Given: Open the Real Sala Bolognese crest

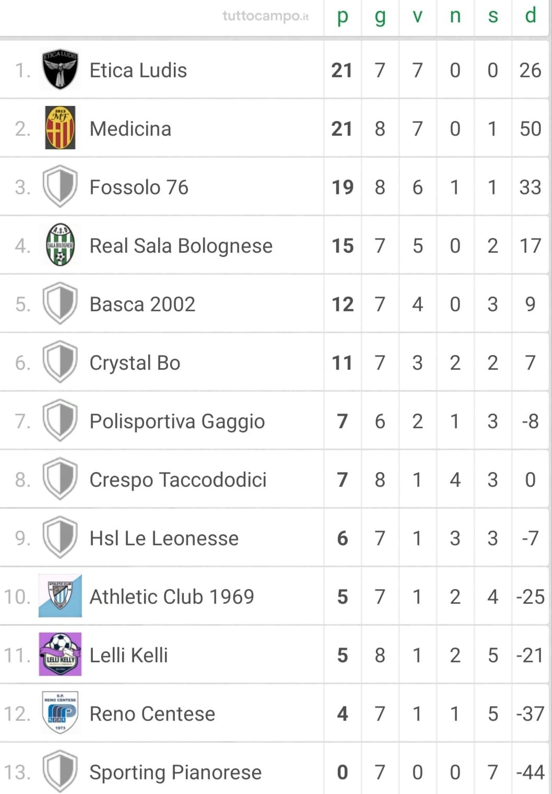Looking at the screenshot, I should click(60, 245).
